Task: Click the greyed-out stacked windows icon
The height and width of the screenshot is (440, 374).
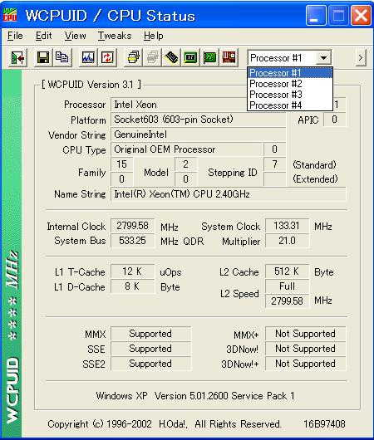Action: [152, 57]
